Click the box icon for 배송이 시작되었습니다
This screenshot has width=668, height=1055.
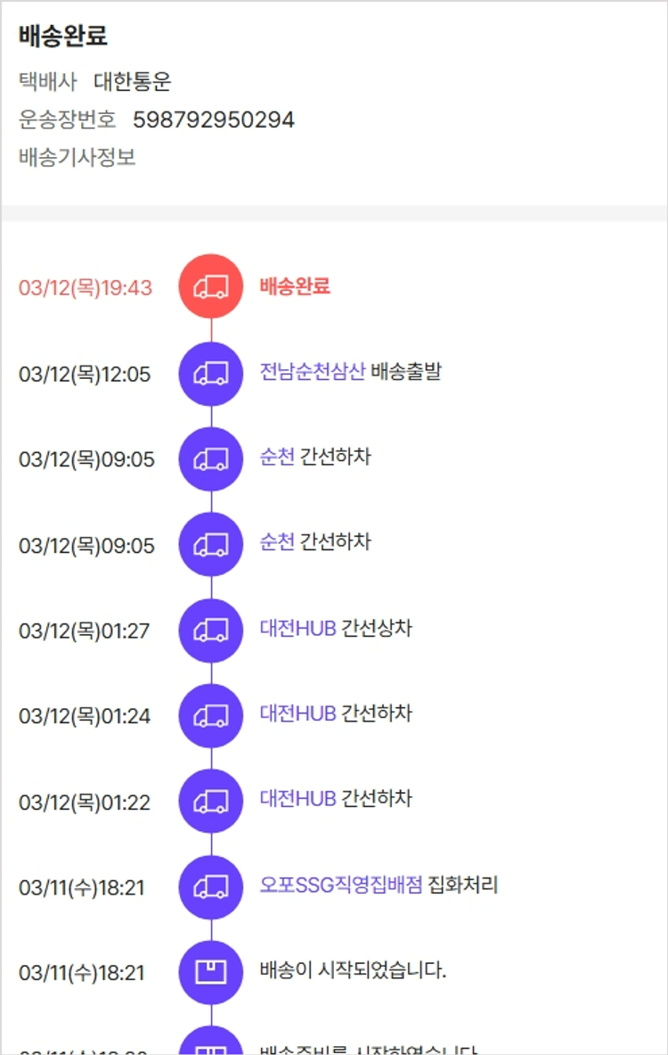[211, 972]
